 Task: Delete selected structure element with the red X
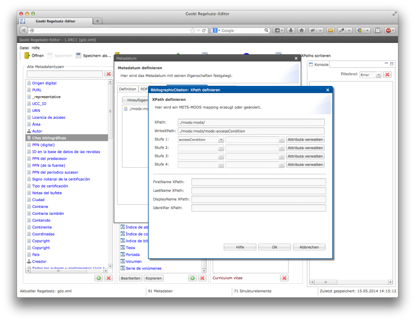pos(203,278)
